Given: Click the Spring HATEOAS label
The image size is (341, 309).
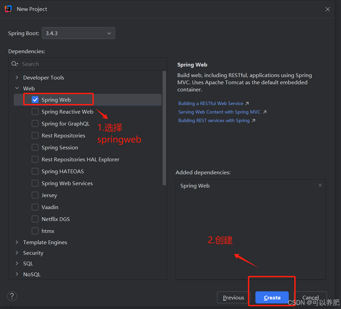Looking at the screenshot, I should point(63,172).
